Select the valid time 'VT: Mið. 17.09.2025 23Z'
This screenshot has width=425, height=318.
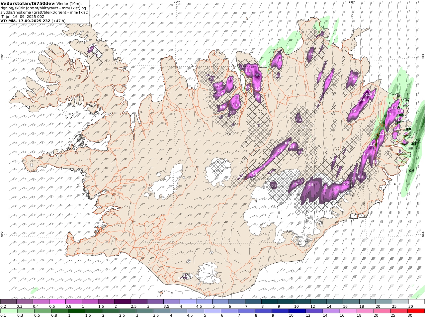(25, 21)
